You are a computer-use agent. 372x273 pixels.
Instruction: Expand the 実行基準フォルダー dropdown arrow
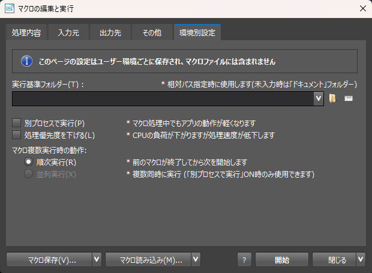319,98
